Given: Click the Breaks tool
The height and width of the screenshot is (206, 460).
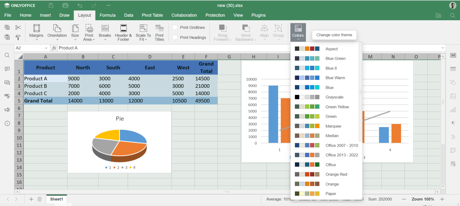Looking at the screenshot, I should tap(105, 32).
